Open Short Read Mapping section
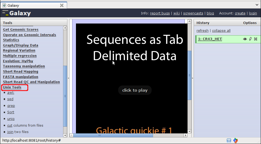Viewport: 261px width, 144px height. [x=21, y=72]
